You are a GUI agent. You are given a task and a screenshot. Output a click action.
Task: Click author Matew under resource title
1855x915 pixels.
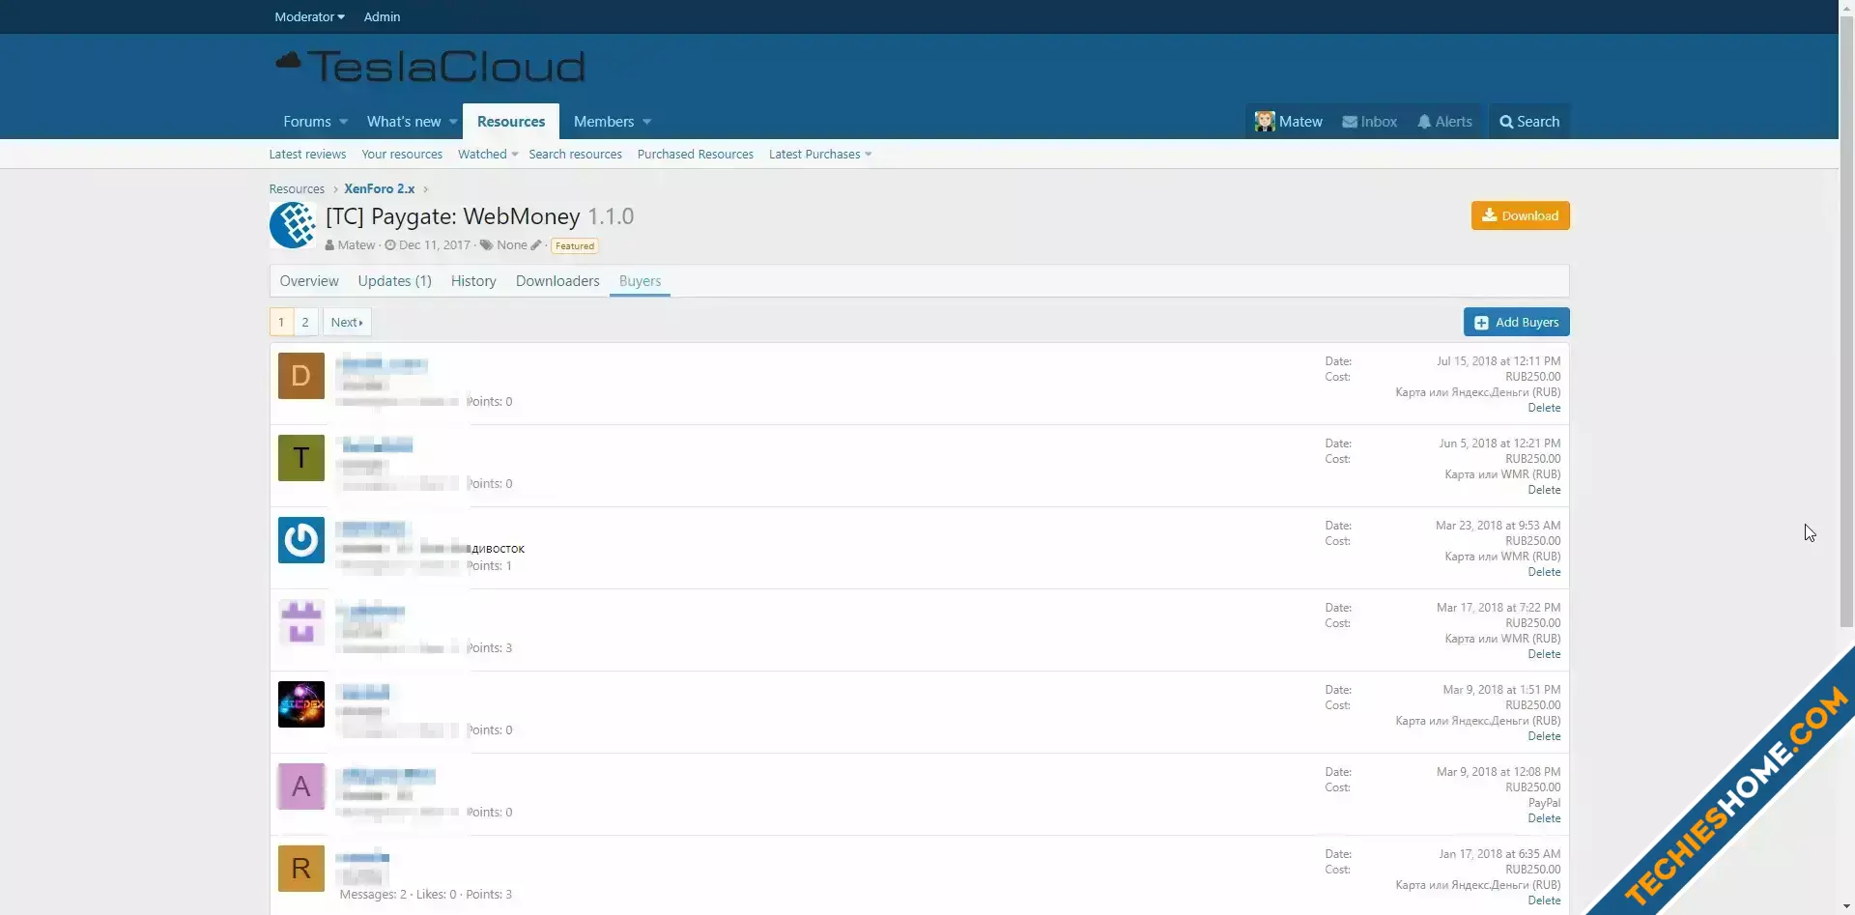pyautogui.click(x=357, y=245)
